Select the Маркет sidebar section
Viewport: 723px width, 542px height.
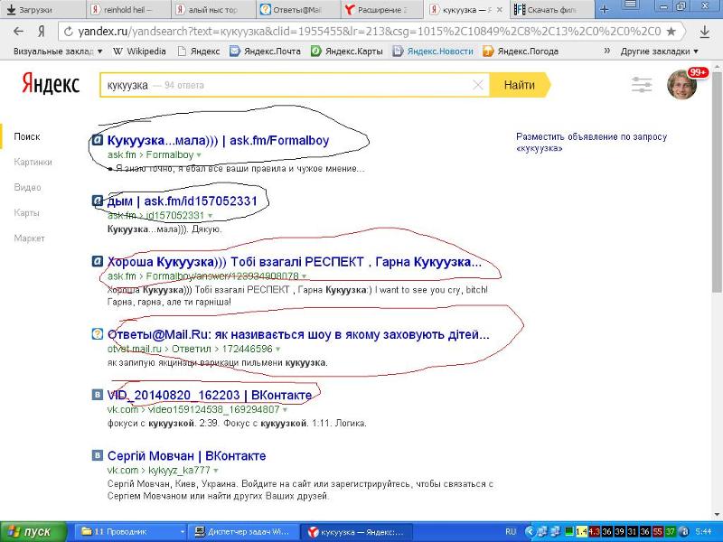[29, 238]
